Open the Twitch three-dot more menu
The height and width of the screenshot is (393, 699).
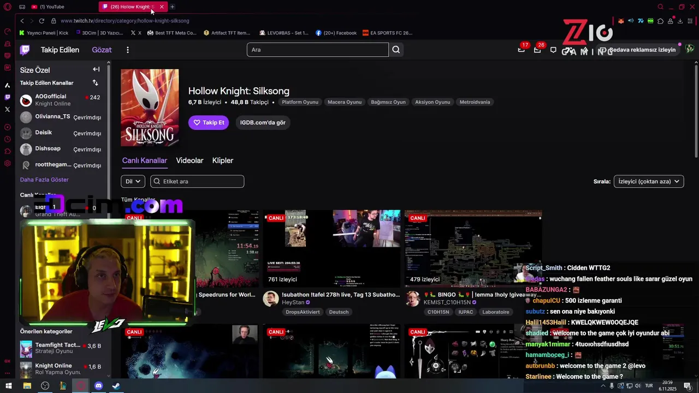click(128, 50)
